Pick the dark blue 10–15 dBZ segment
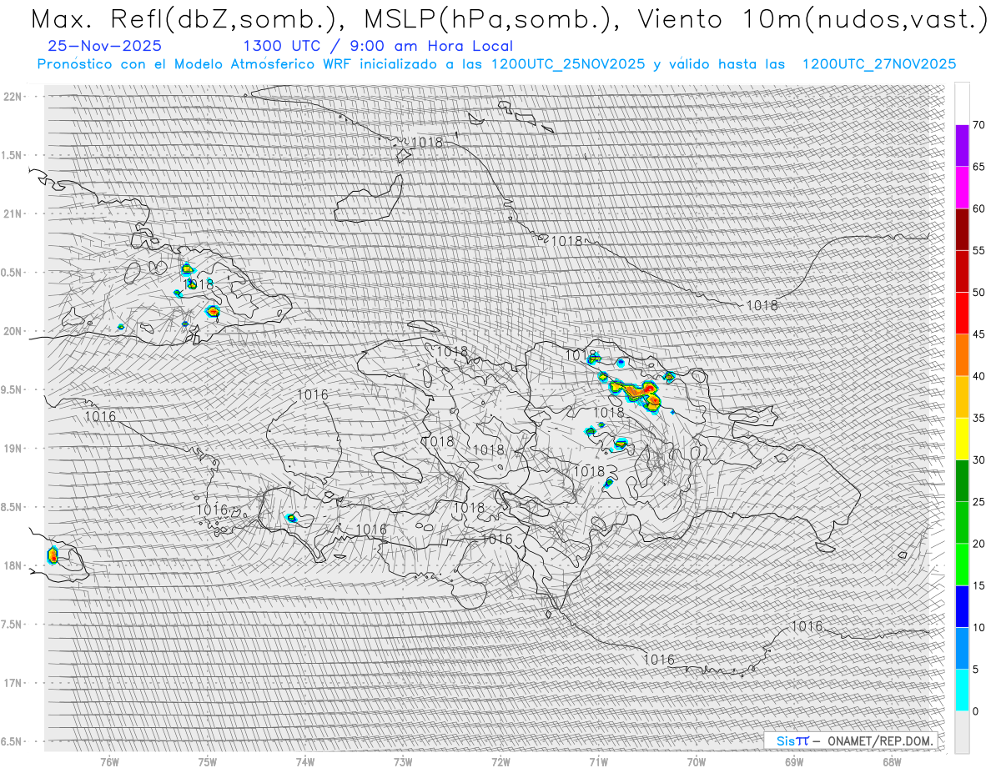 [962, 606]
